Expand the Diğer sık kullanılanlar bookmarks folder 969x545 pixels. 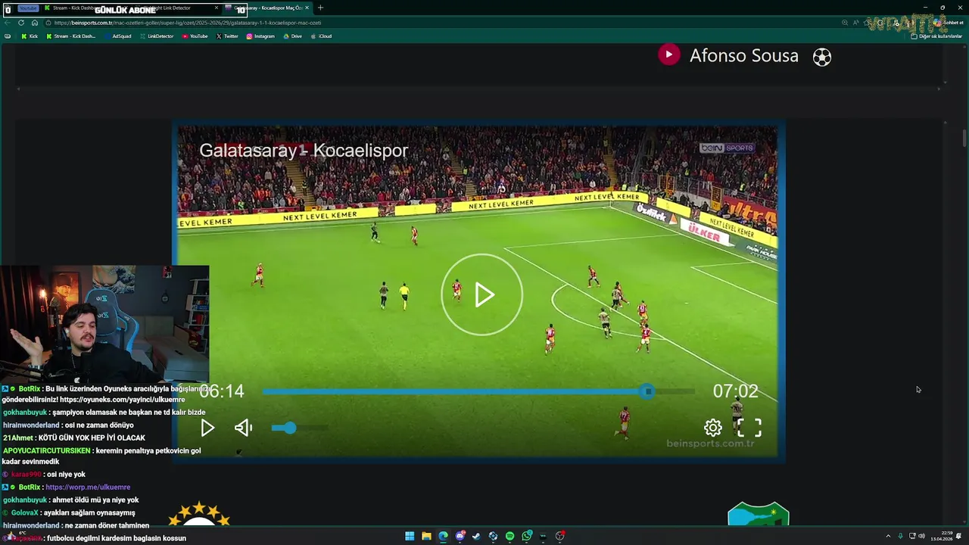tap(936, 36)
